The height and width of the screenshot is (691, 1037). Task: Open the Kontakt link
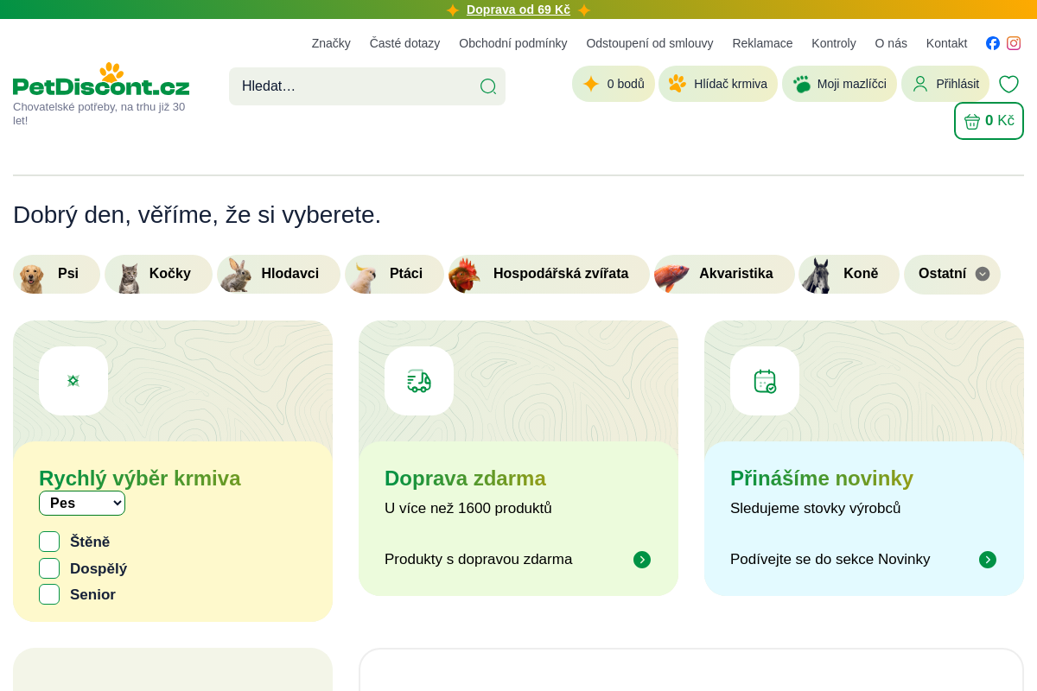(x=946, y=43)
